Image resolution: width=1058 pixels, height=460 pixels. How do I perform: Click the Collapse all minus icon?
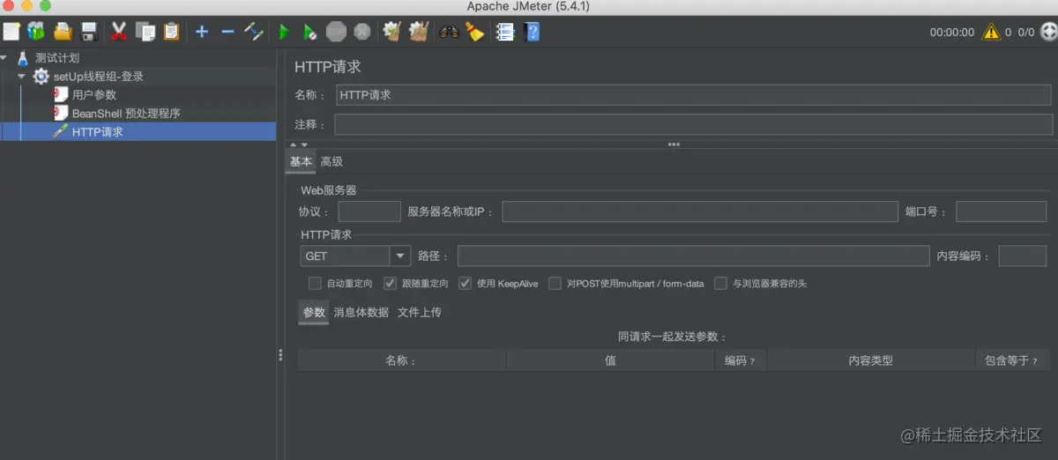[x=227, y=32]
